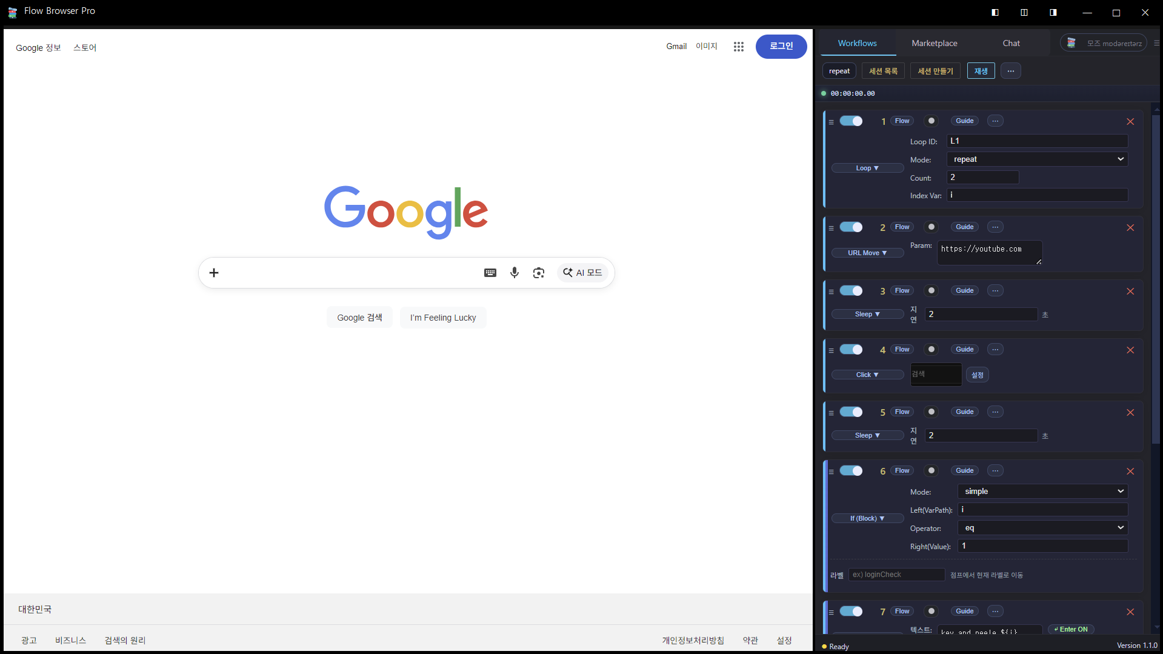Open the Loop action type dropdown
This screenshot has height=654, width=1163.
[x=867, y=168]
